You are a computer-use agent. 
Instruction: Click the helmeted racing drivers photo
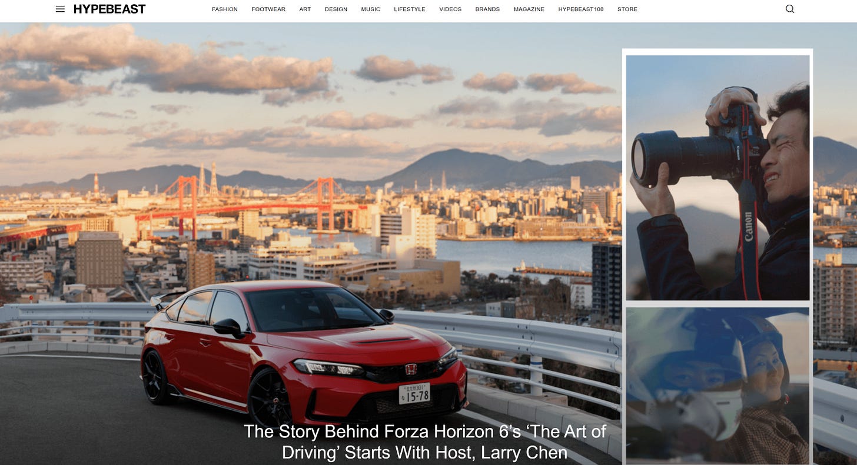718,386
